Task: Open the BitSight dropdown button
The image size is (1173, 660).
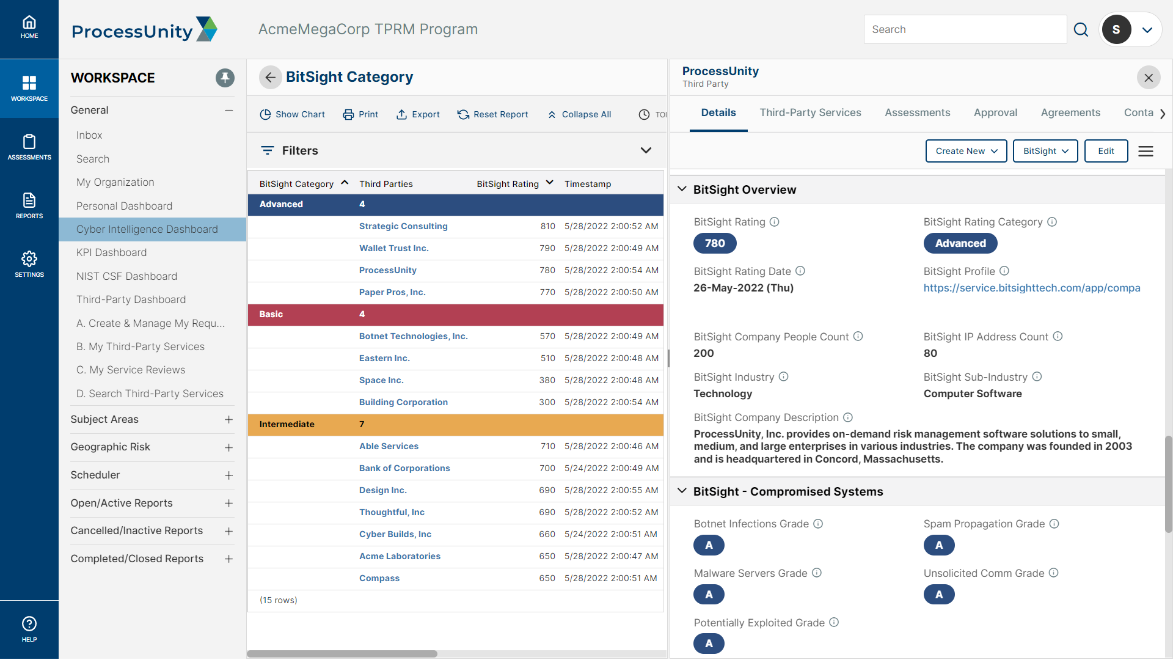Action: (x=1045, y=151)
